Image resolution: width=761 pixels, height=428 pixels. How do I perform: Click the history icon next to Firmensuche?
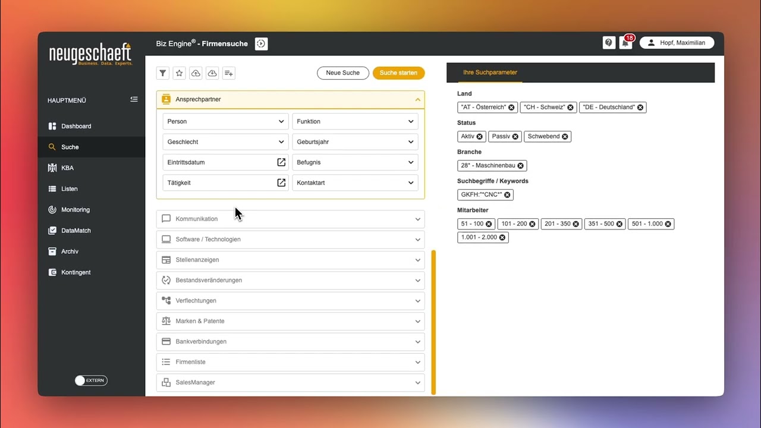coord(261,43)
